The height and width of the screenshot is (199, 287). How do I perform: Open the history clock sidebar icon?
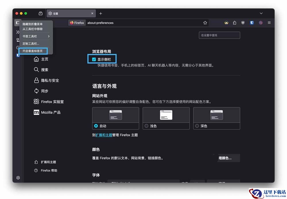18,47
